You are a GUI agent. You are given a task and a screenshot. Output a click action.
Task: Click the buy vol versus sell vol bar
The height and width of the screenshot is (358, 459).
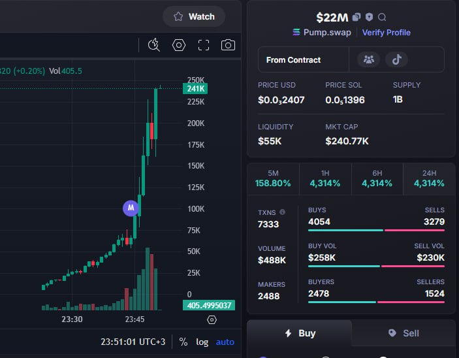point(377,267)
